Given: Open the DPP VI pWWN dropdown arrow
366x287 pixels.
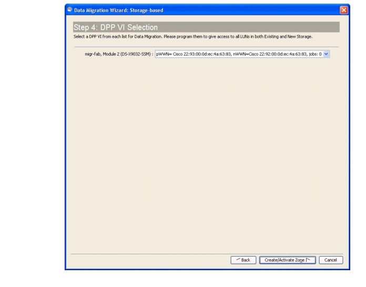Looking at the screenshot, I should point(326,54).
